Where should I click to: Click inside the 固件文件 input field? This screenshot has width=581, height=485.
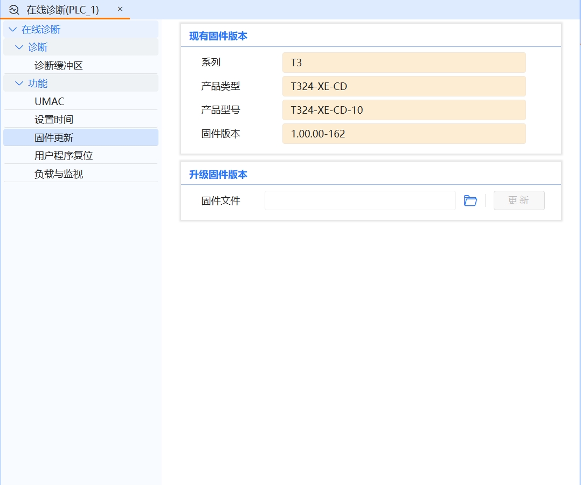(x=360, y=200)
